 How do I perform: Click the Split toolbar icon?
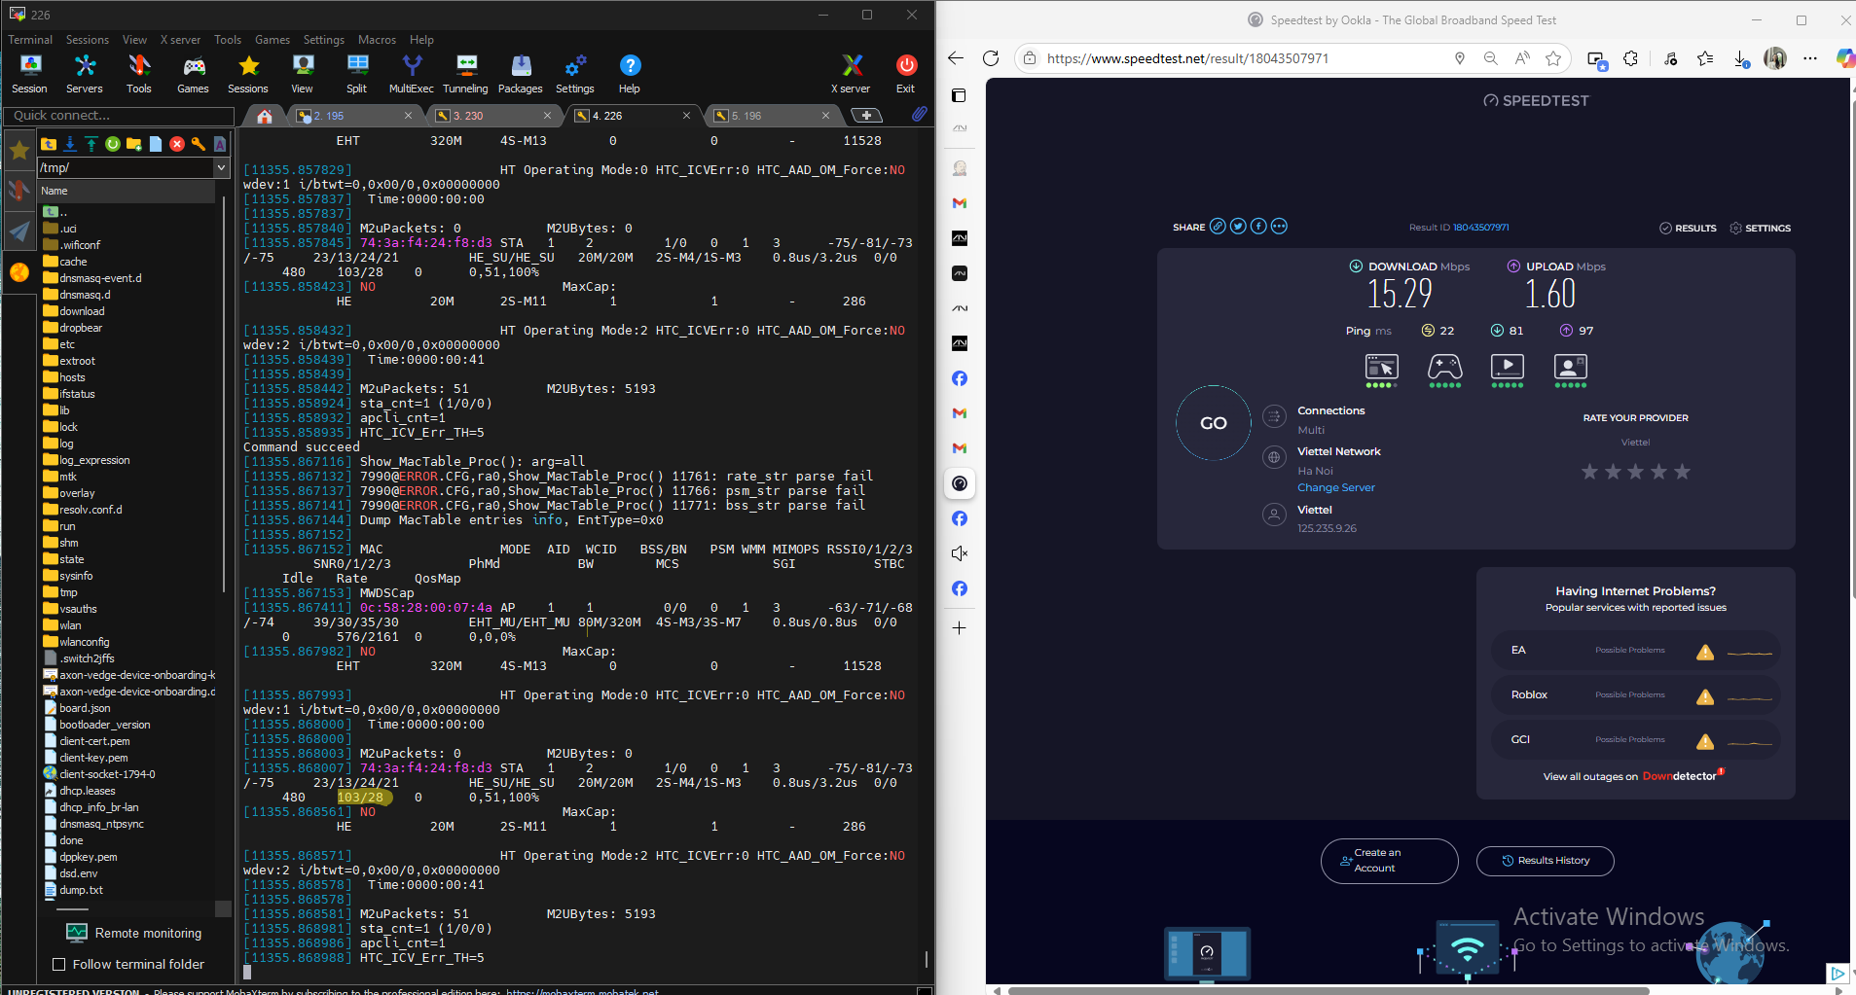(x=357, y=74)
